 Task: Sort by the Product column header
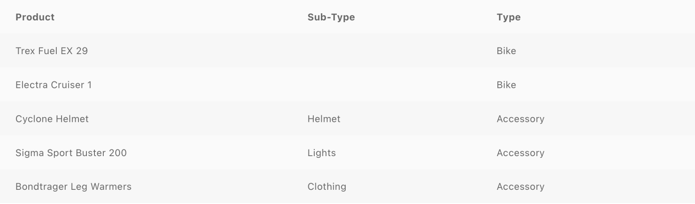(x=35, y=17)
